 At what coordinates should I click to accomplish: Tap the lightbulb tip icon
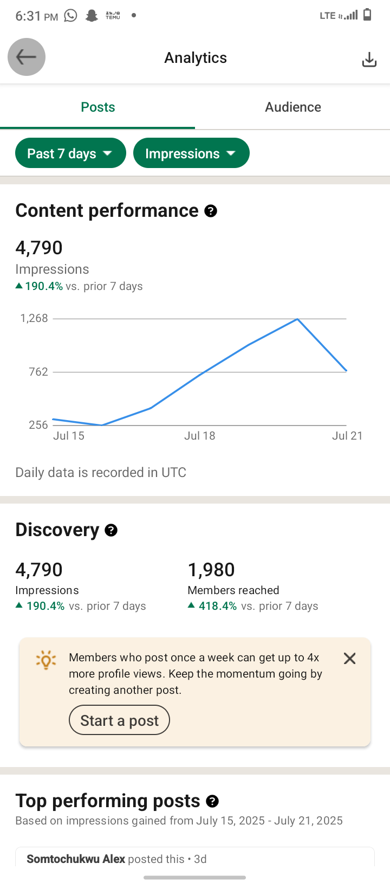[45, 660]
